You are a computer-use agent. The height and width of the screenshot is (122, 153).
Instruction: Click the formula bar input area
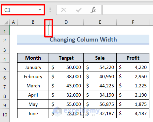(x=128, y=10)
